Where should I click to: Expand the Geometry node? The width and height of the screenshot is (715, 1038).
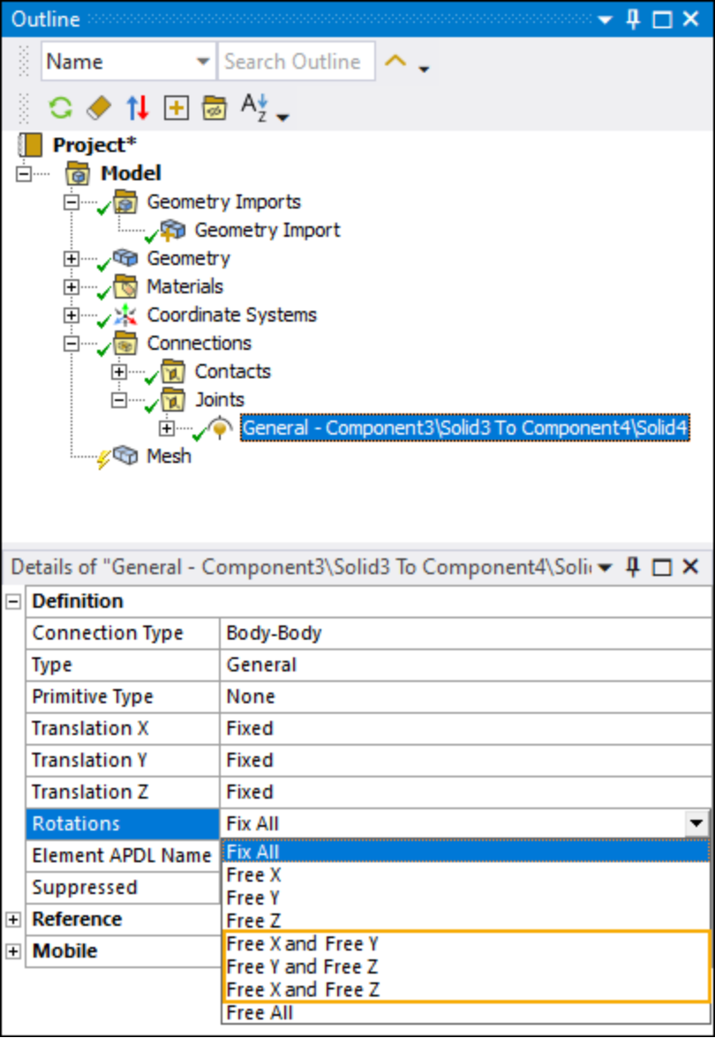click(x=71, y=259)
